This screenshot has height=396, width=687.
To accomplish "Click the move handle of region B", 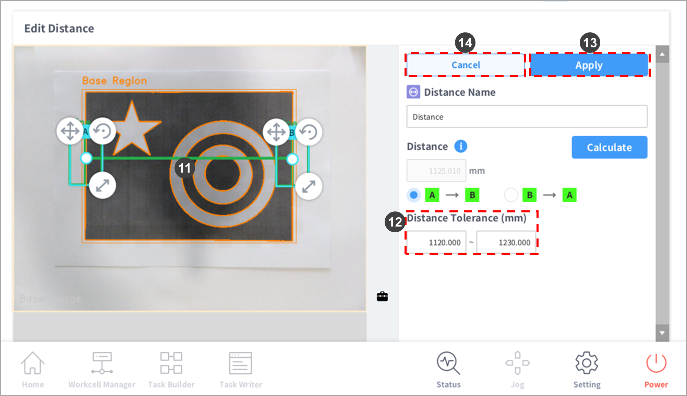I will coord(276,132).
